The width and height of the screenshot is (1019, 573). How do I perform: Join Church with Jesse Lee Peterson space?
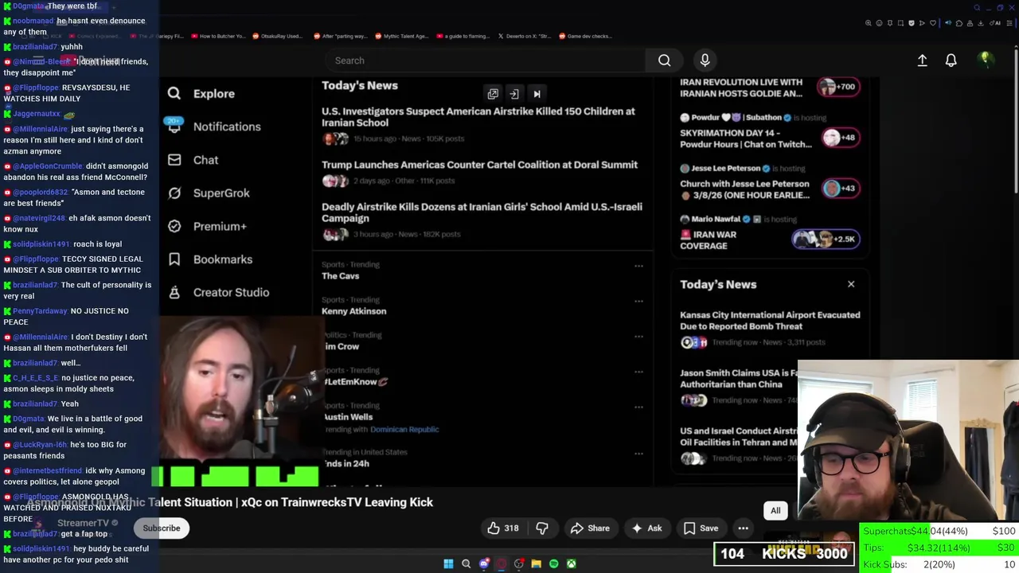tap(841, 189)
